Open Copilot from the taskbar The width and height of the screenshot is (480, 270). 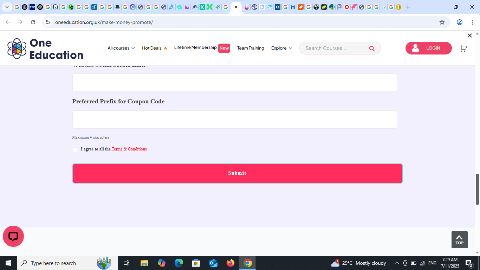coord(162,263)
